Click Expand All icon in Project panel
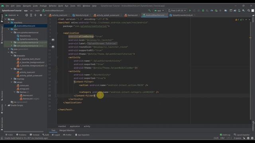The image size is (255, 143). point(31,15)
